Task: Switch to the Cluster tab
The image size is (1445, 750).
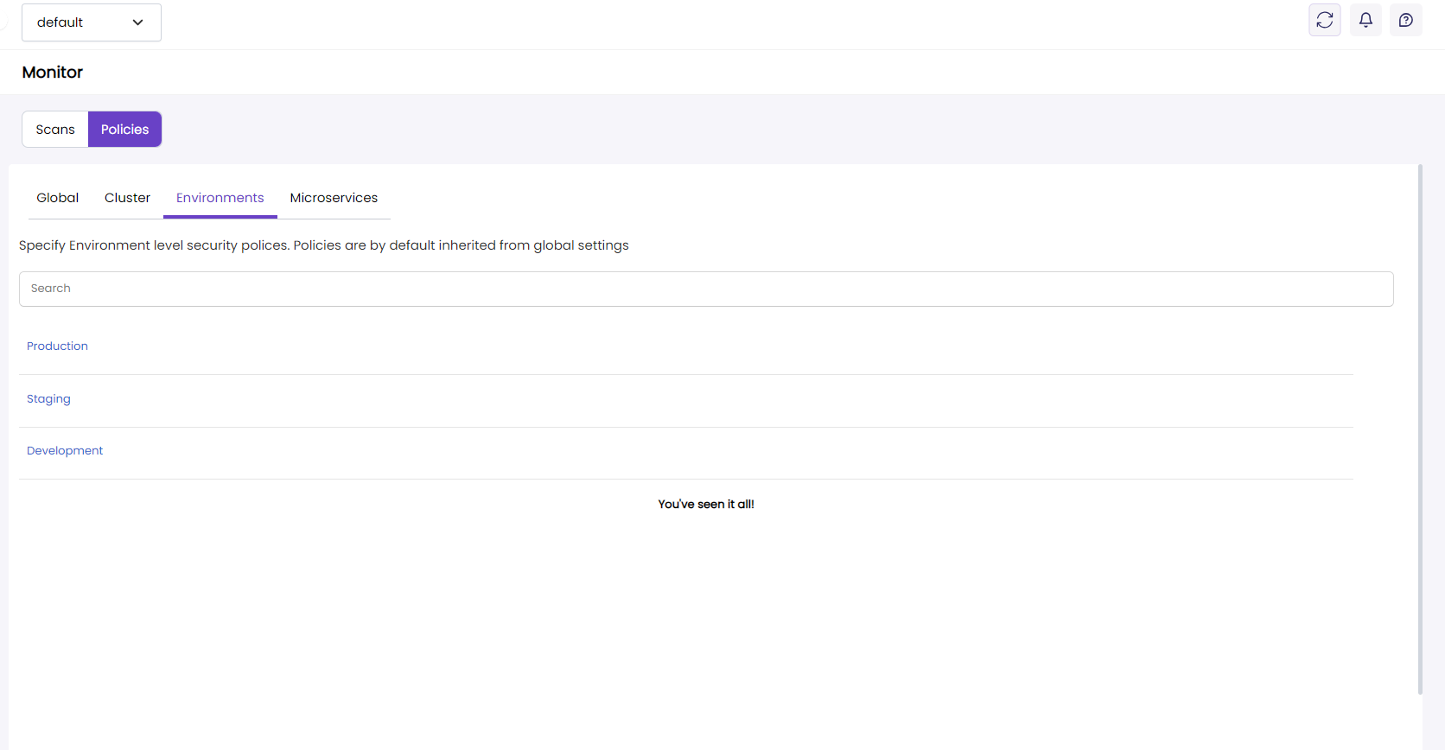Action: 127,198
